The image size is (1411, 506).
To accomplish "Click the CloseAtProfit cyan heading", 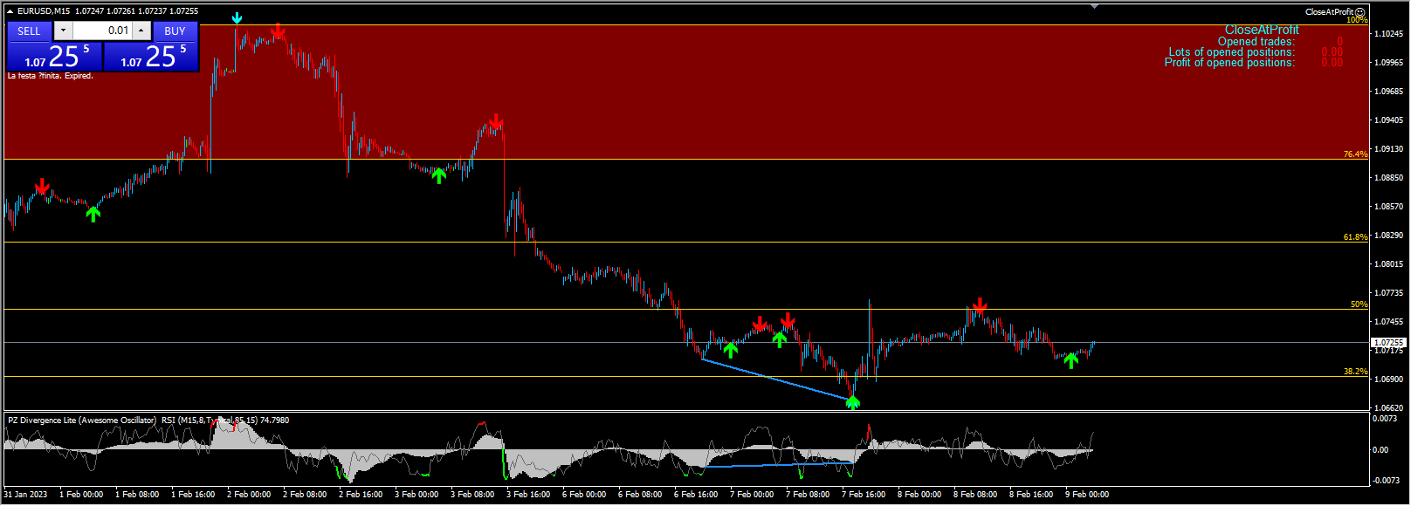I will [x=1262, y=30].
